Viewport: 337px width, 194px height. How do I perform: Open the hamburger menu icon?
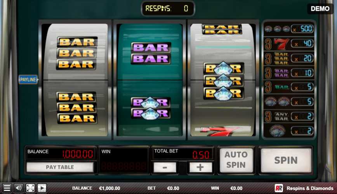pos(7,188)
